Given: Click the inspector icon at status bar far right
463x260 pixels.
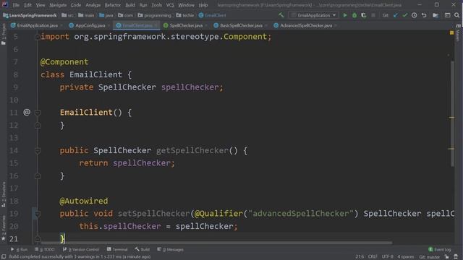Looking at the screenshot, I should [456, 257].
